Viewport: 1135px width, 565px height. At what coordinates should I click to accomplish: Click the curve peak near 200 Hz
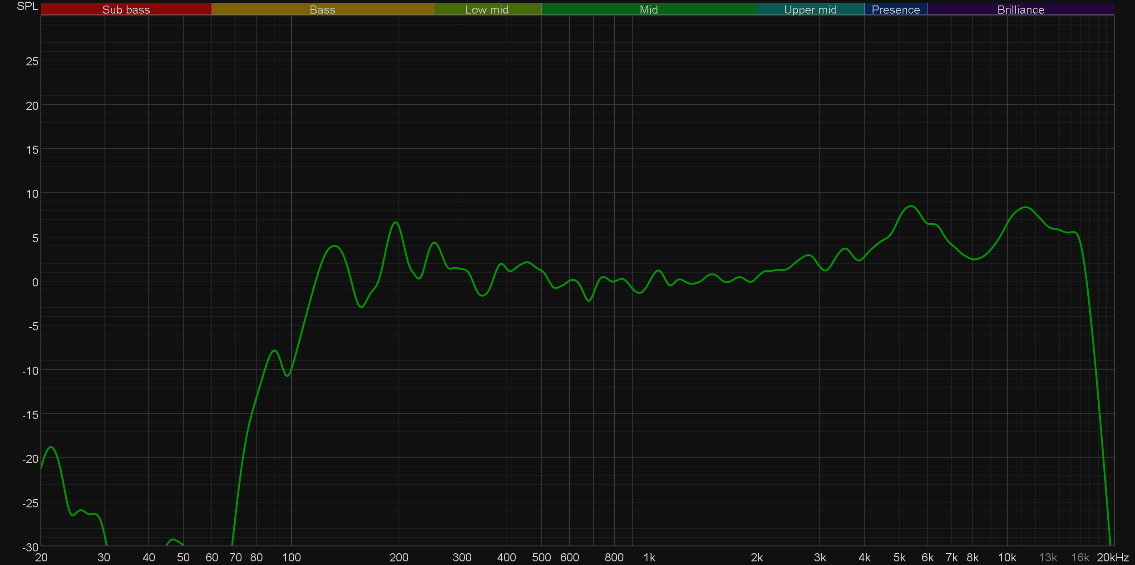[x=396, y=222]
